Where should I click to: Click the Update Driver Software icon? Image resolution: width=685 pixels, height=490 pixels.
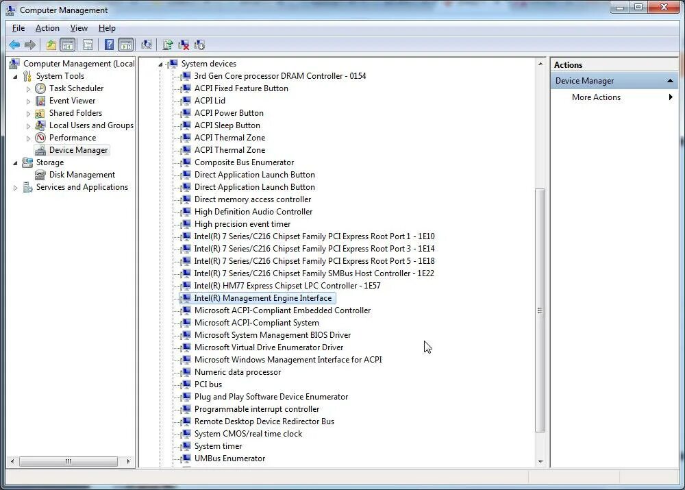click(168, 45)
